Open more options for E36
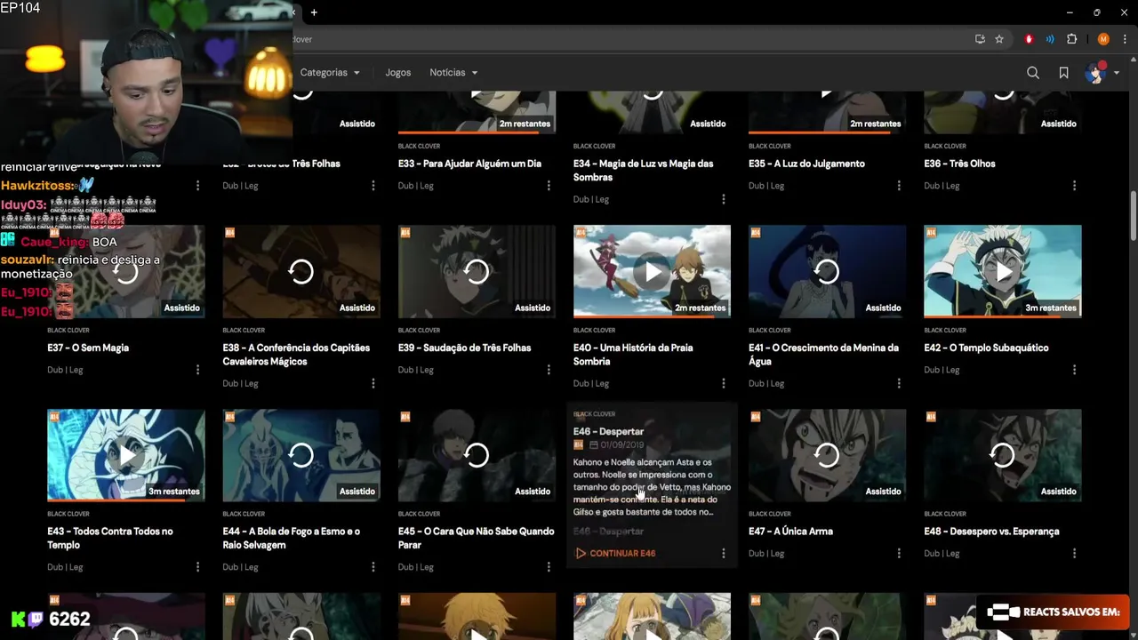Screen dimensions: 1138x640 (1074, 186)
